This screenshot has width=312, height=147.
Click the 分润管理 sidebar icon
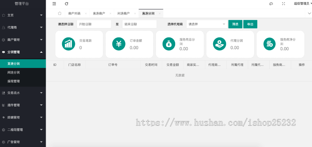click(3, 52)
